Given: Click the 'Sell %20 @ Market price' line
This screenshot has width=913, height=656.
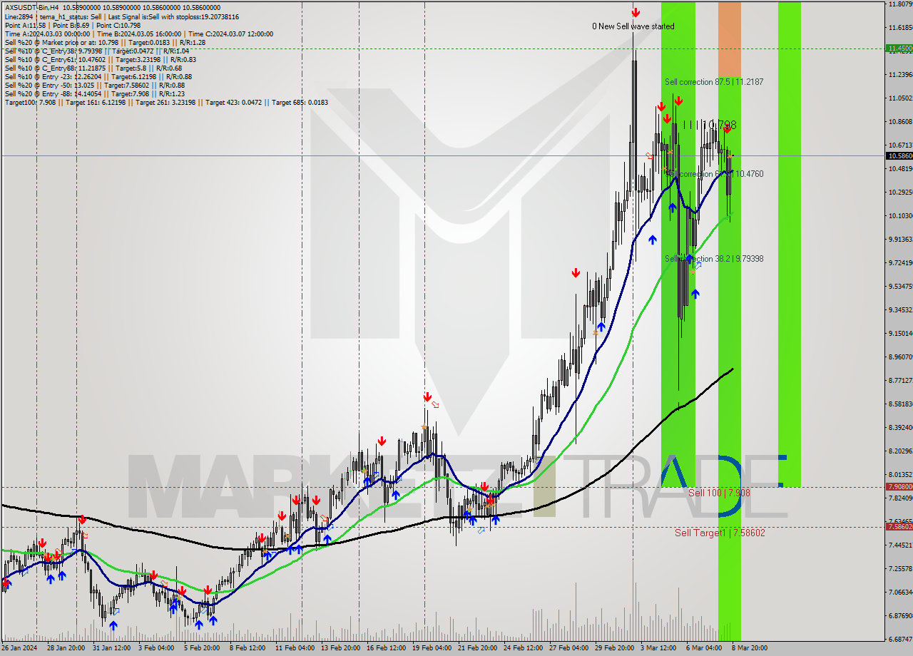Looking at the screenshot, I should pyautogui.click(x=105, y=42).
